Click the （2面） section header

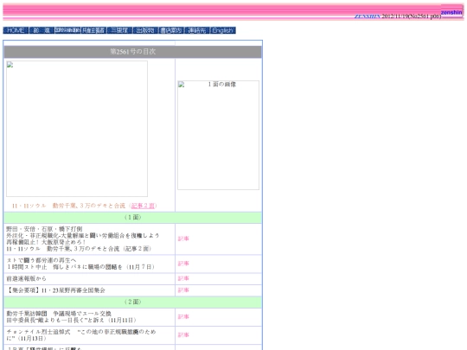[x=133, y=302]
